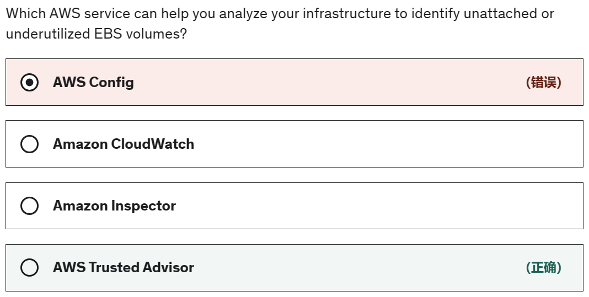Screen dimensions: 589x297
Task: Select the Amazon Inspector radio button
Action: [x=29, y=206]
